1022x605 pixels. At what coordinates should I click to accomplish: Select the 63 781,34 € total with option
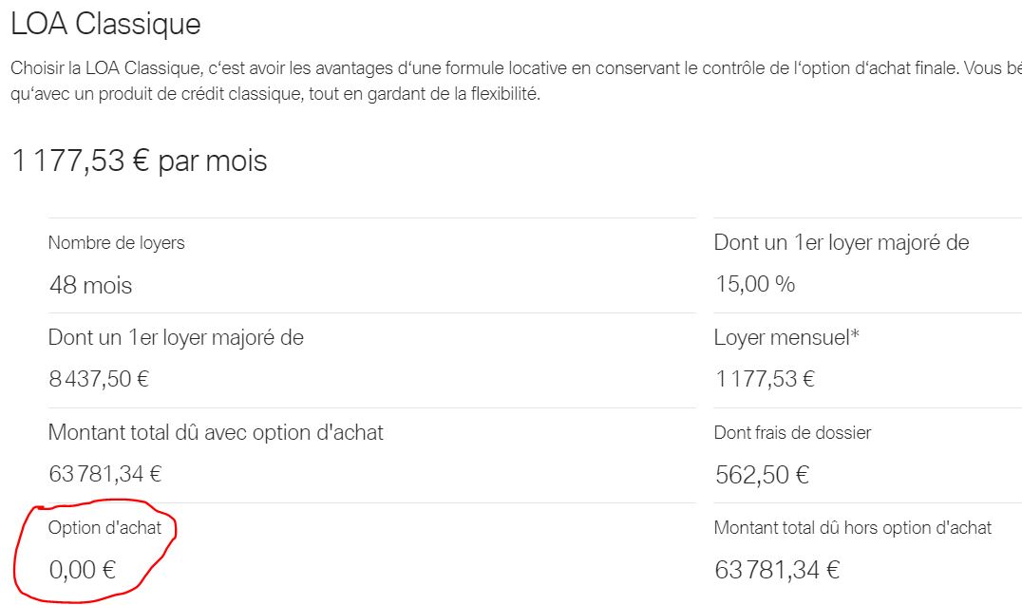pyautogui.click(x=104, y=474)
